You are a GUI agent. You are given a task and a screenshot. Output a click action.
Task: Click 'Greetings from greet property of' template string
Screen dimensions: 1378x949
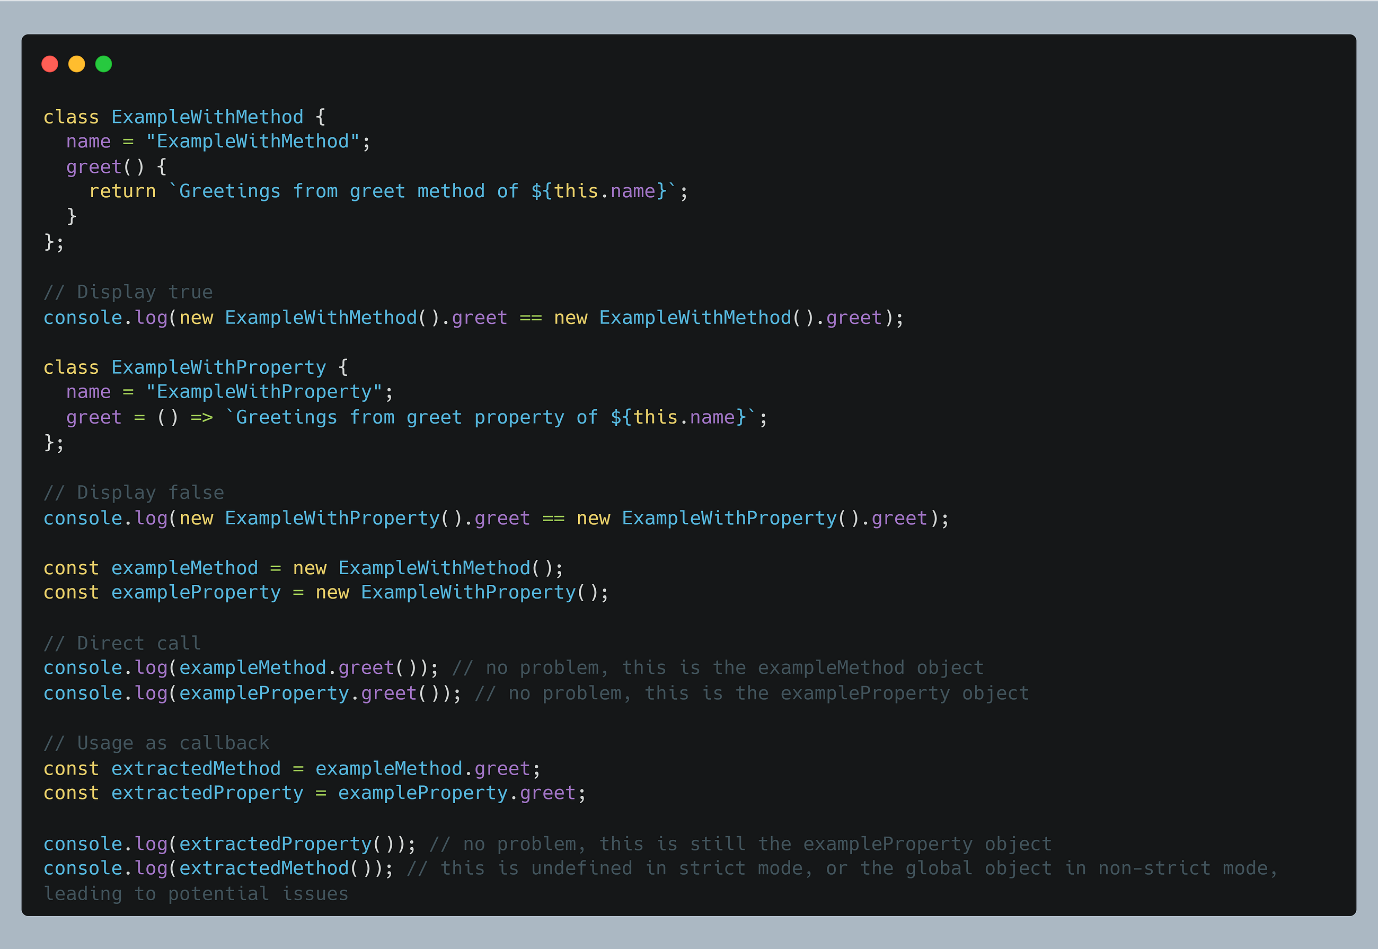[417, 417]
